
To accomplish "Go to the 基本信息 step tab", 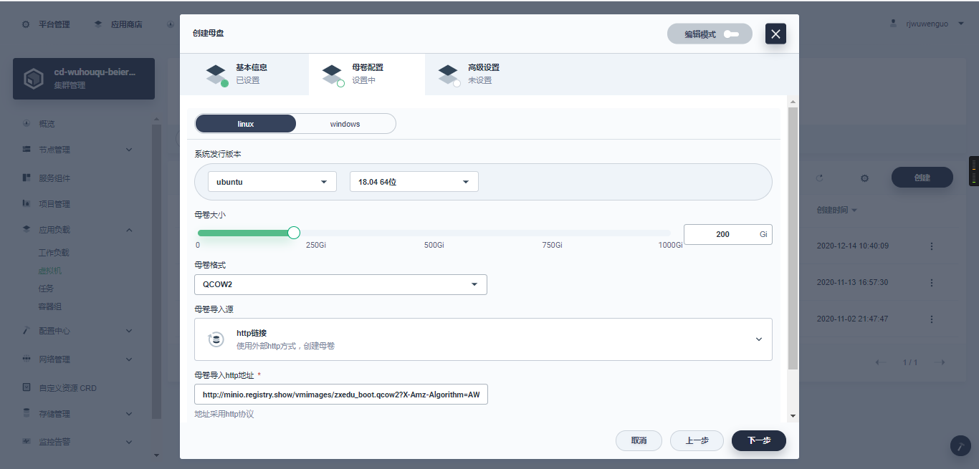I will (244, 74).
